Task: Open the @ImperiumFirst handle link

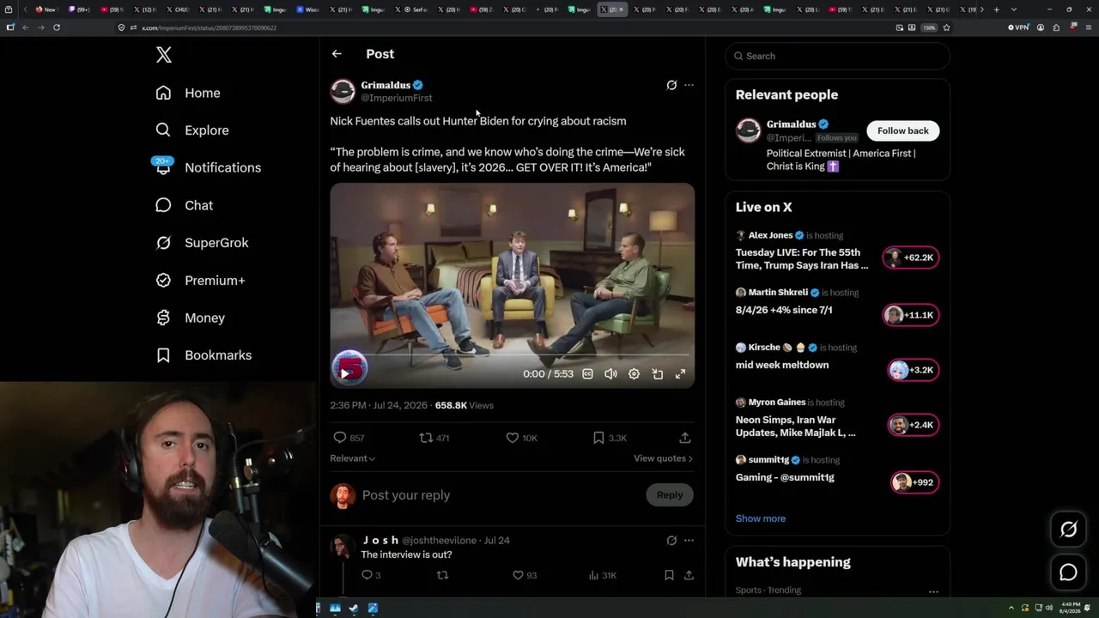Action: (x=397, y=98)
